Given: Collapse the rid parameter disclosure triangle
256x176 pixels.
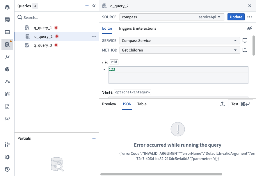Looking at the screenshot, I should (x=104, y=70).
